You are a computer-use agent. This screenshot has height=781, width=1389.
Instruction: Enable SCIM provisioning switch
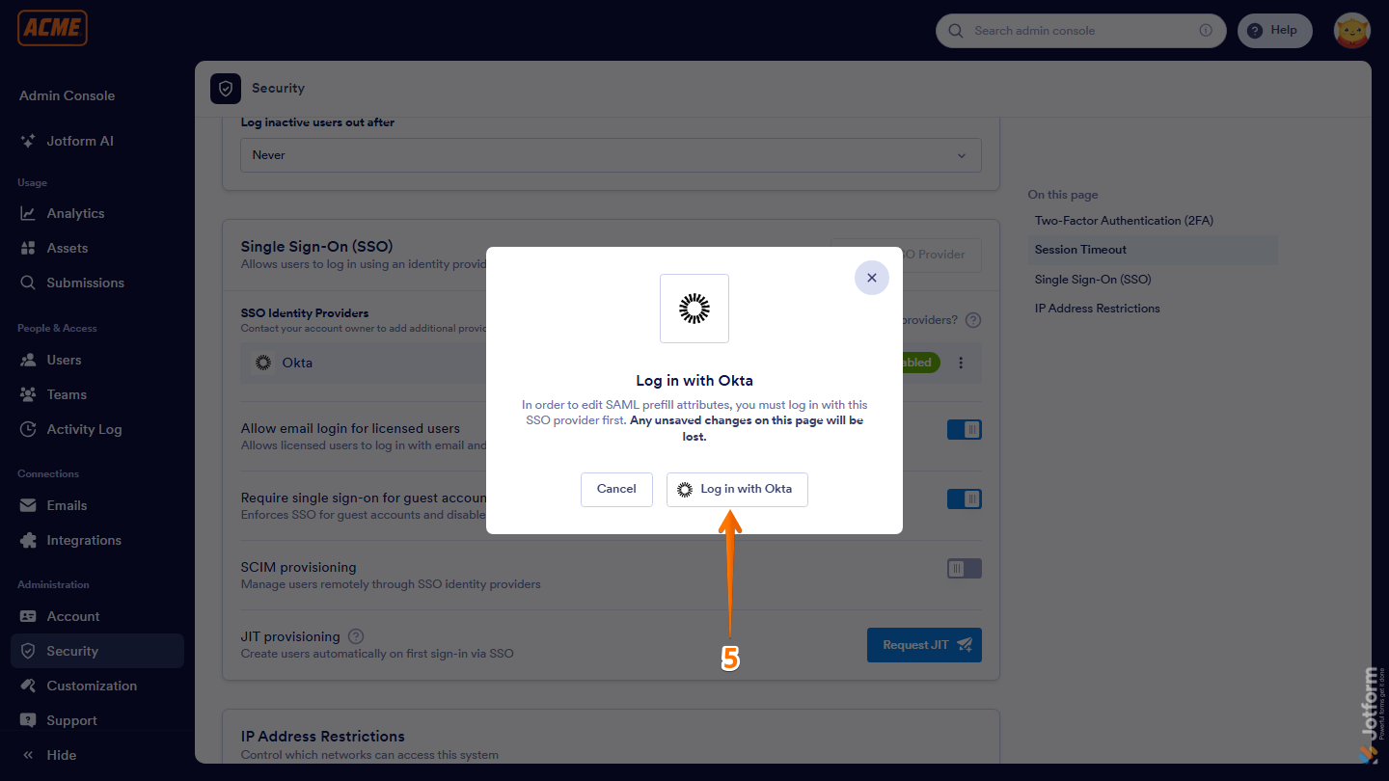pyautogui.click(x=964, y=569)
